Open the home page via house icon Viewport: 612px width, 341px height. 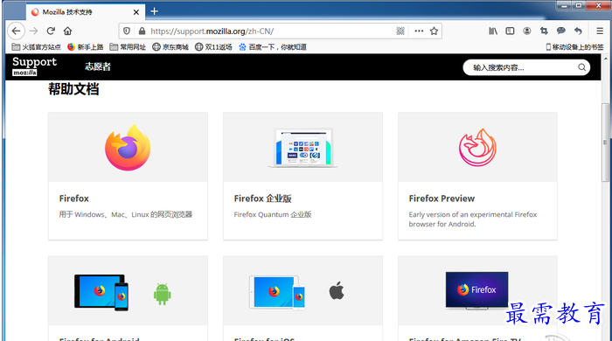pos(68,31)
